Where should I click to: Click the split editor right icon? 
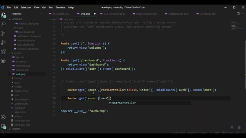click(x=238, y=14)
